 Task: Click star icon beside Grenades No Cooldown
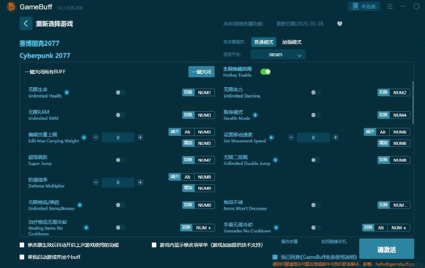[x=276, y=227]
